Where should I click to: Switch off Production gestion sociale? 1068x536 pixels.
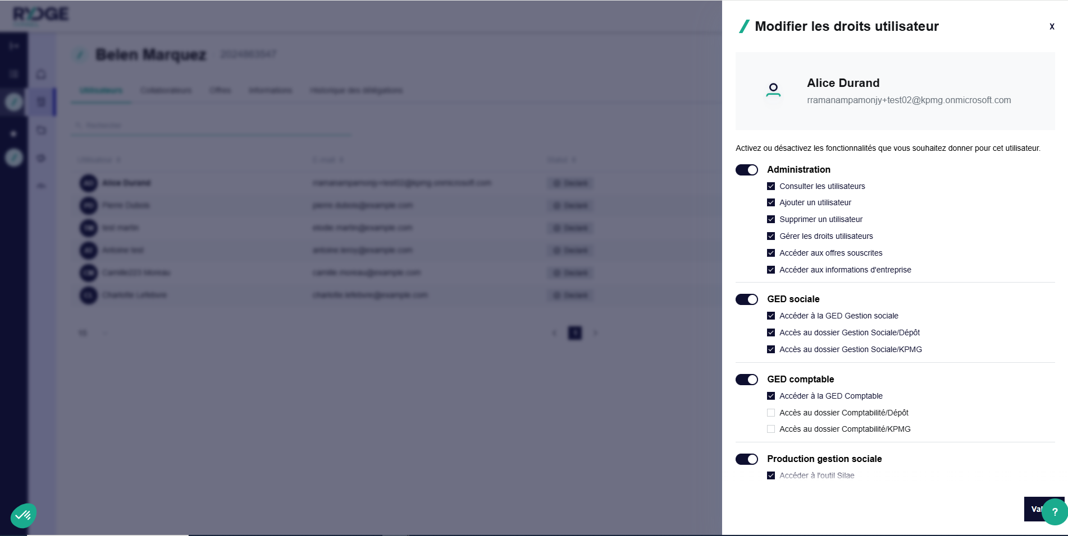click(747, 459)
